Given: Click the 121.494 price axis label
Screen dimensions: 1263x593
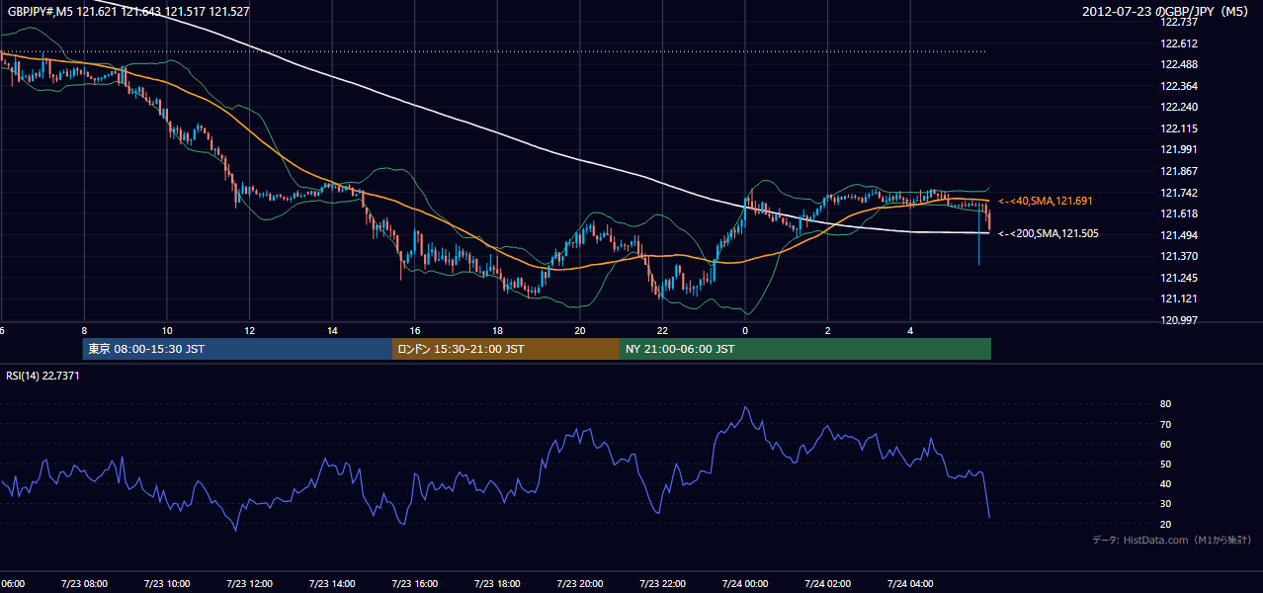Looking at the screenshot, I should [x=1179, y=235].
